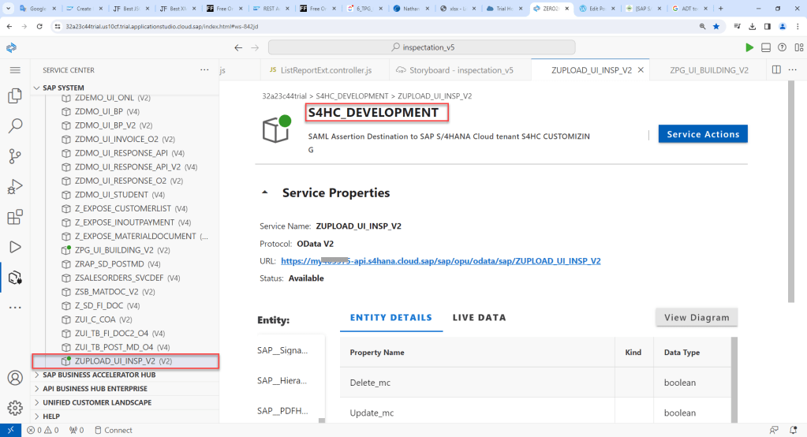Open the Manage gear icon
This screenshot has height=437, width=807.
[x=14, y=408]
